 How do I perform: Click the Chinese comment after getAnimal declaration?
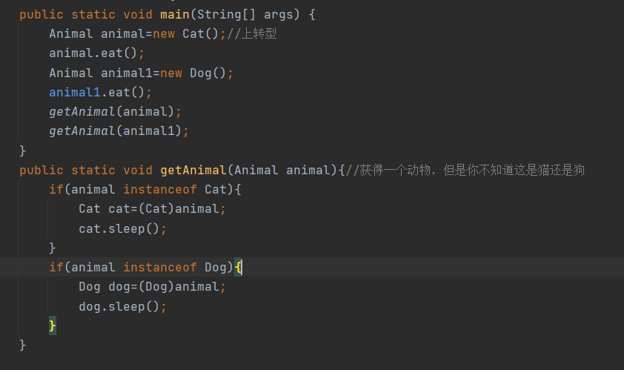465,170
